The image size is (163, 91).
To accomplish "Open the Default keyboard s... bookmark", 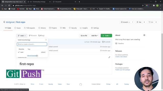I will click(x=48, y=9).
